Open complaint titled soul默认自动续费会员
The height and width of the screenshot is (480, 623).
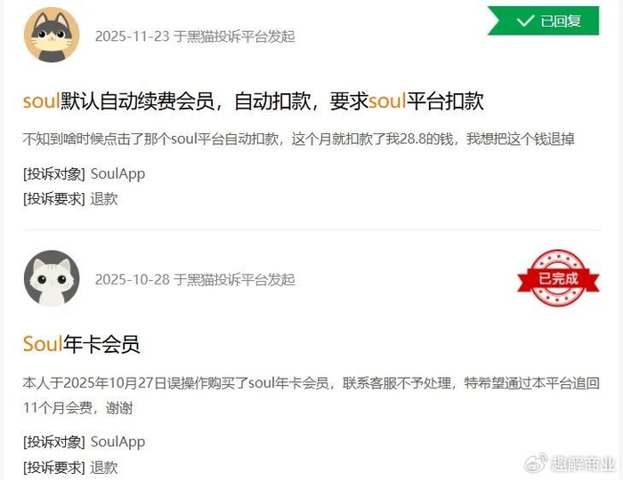click(254, 101)
